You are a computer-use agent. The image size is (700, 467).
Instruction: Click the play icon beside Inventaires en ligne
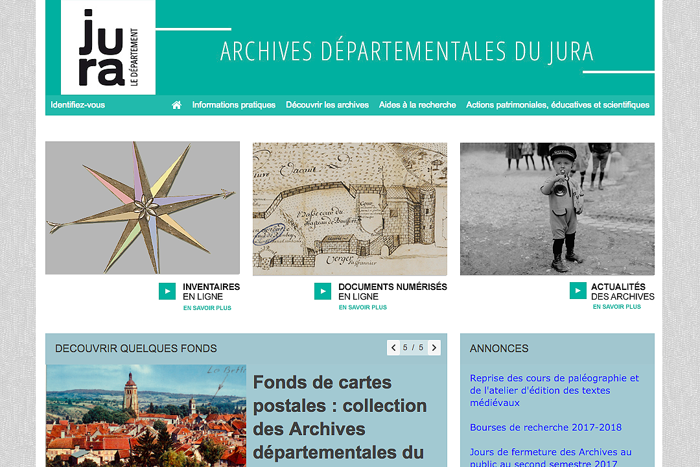(167, 291)
